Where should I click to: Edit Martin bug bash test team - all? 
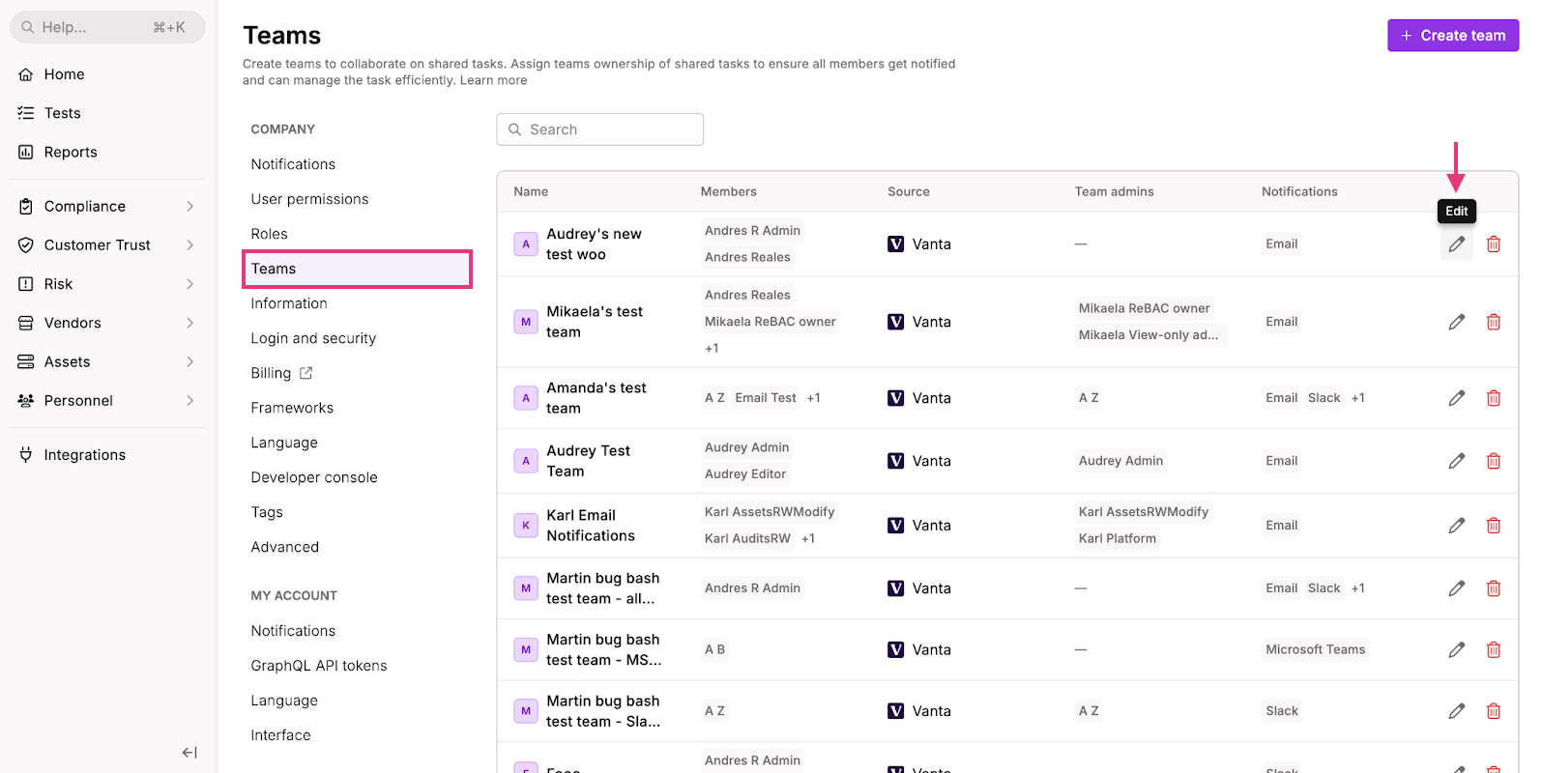coord(1456,588)
